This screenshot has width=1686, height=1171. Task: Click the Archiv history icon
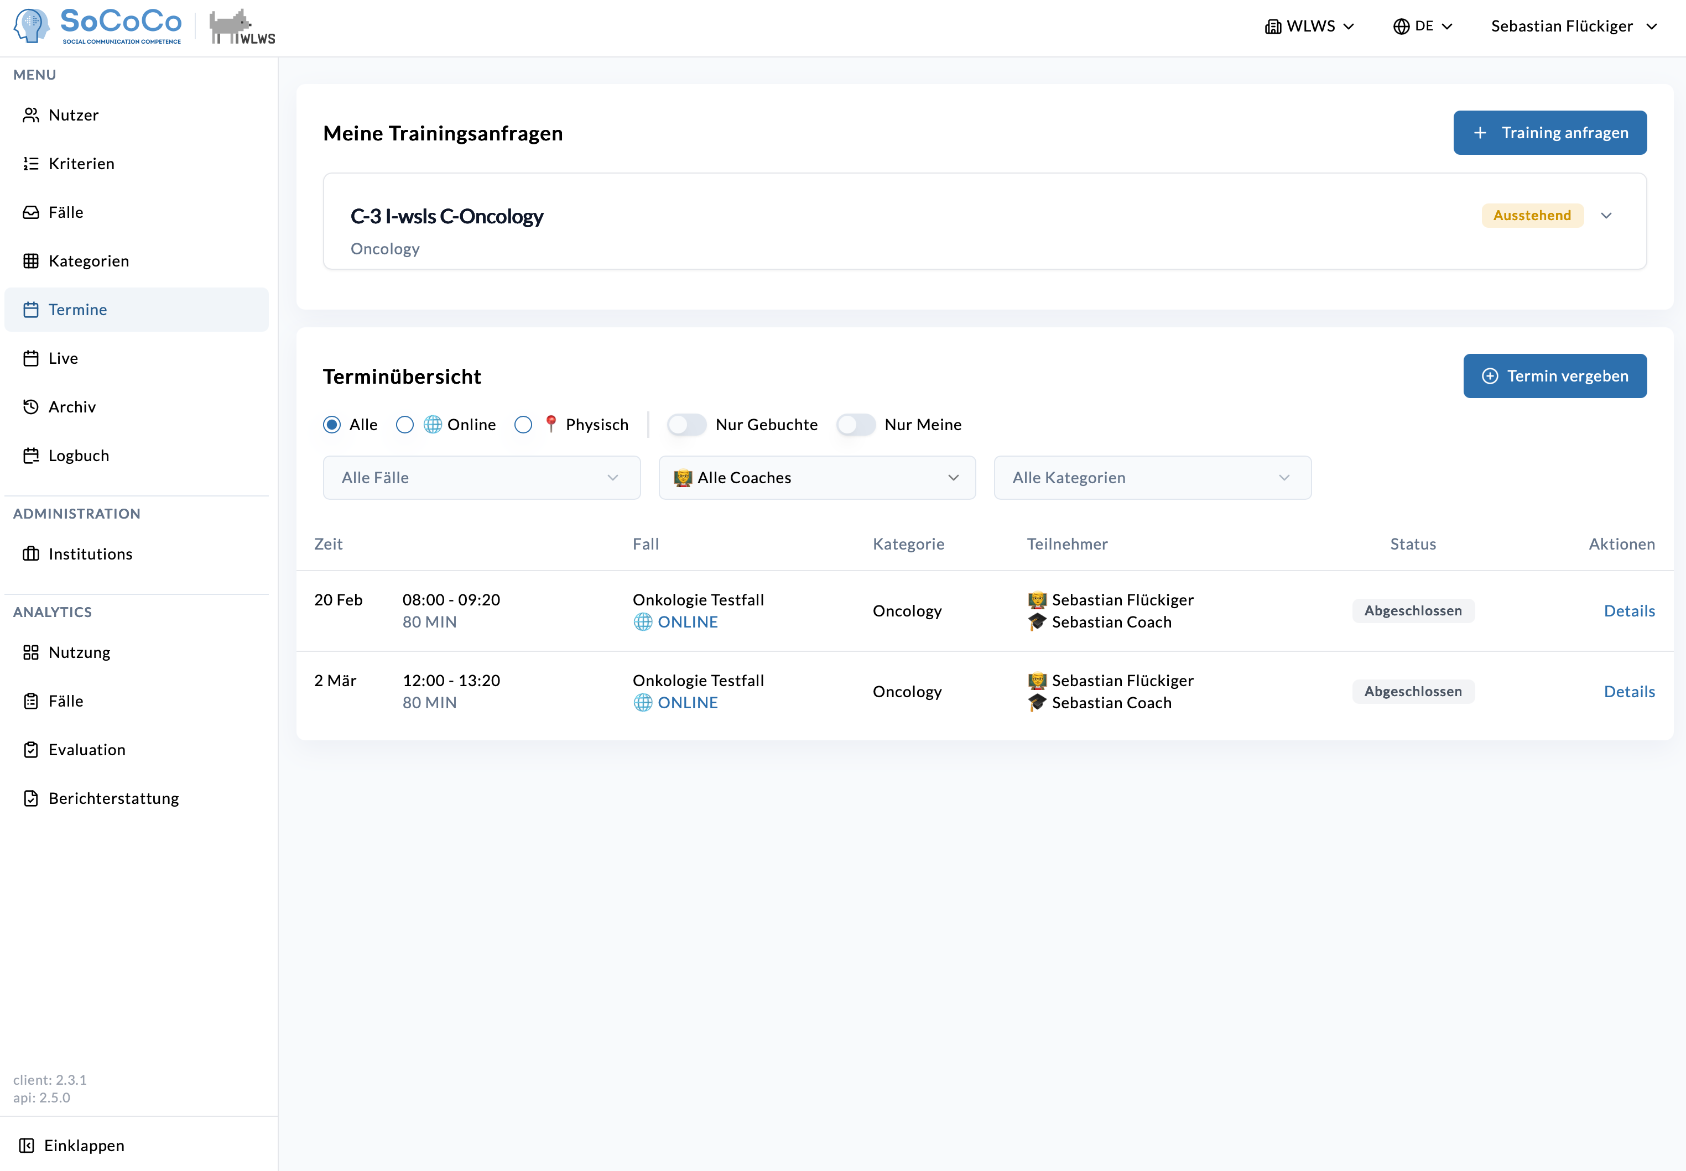click(31, 407)
